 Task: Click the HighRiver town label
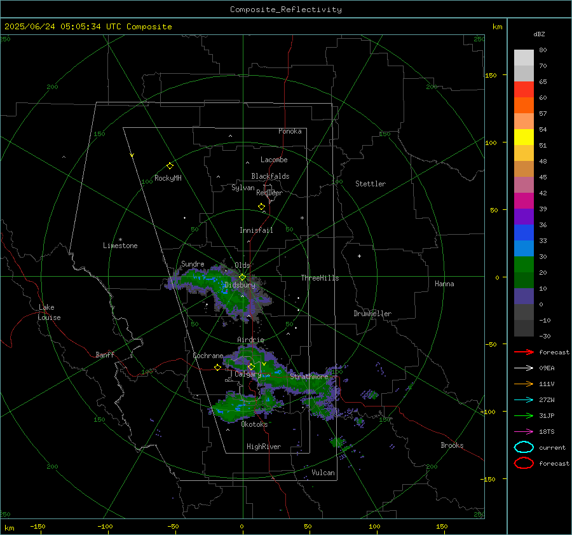264,447
